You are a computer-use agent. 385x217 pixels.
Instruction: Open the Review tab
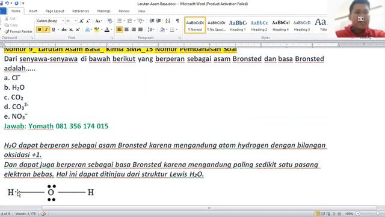(x=124, y=11)
